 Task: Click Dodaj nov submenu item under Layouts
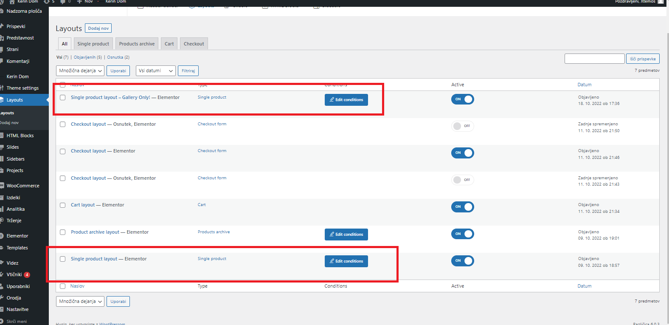9,123
